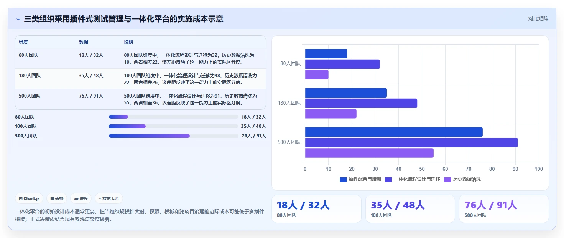Click the 180人团队 y-axis label on chart
This screenshot has height=238, width=564.
coord(289,103)
